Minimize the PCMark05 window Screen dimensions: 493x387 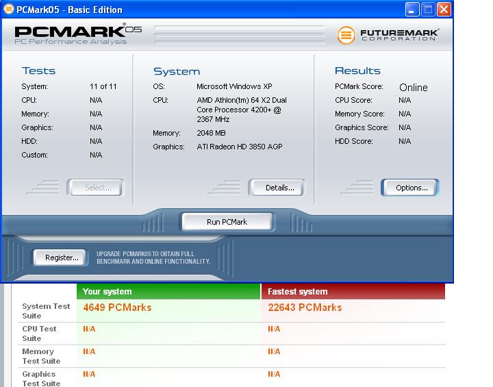point(412,10)
